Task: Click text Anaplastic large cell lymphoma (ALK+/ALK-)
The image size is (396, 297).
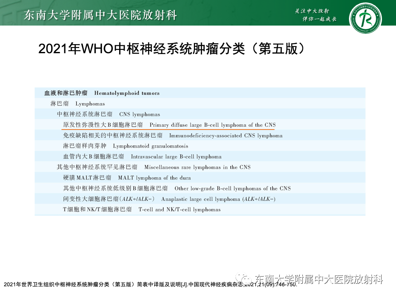Action: tap(218, 199)
